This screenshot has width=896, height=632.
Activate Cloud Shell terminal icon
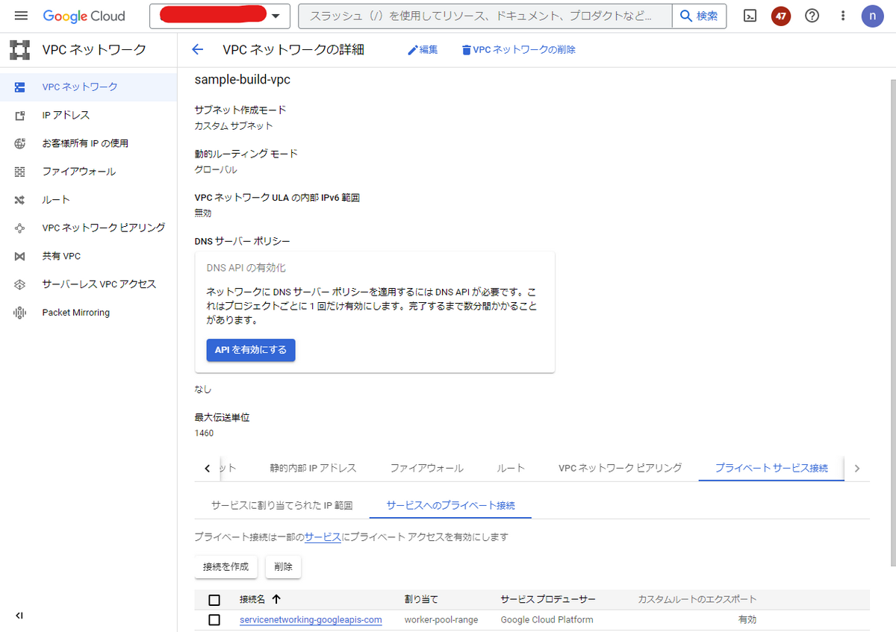(x=752, y=16)
